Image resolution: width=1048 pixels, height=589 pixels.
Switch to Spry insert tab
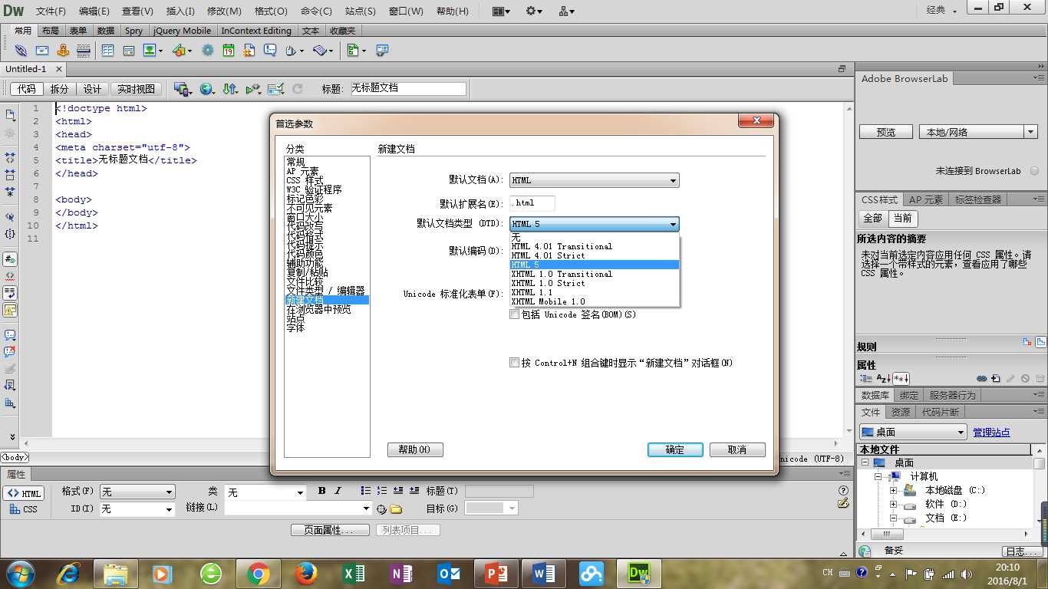pyautogui.click(x=133, y=31)
